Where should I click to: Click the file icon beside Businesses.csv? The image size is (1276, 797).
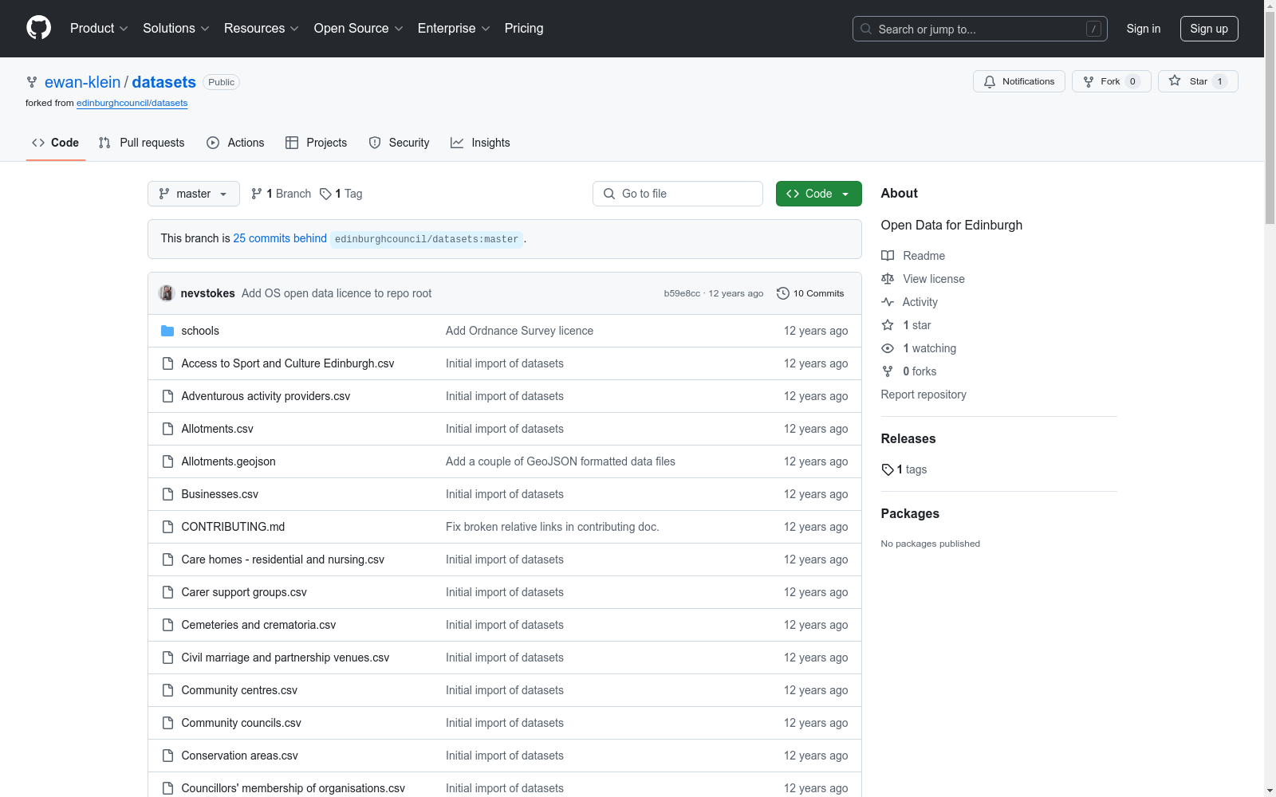[x=167, y=494]
